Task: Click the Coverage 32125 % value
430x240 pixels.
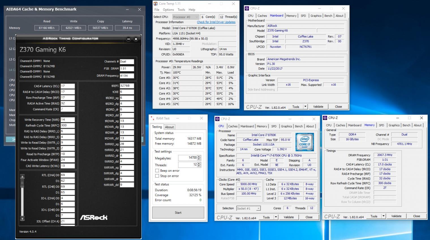Action: click(195, 195)
